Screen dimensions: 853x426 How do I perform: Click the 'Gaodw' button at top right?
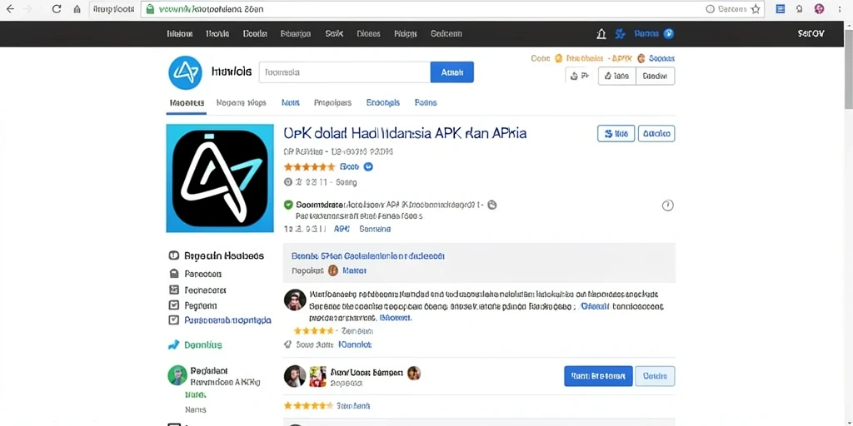pyautogui.click(x=655, y=76)
